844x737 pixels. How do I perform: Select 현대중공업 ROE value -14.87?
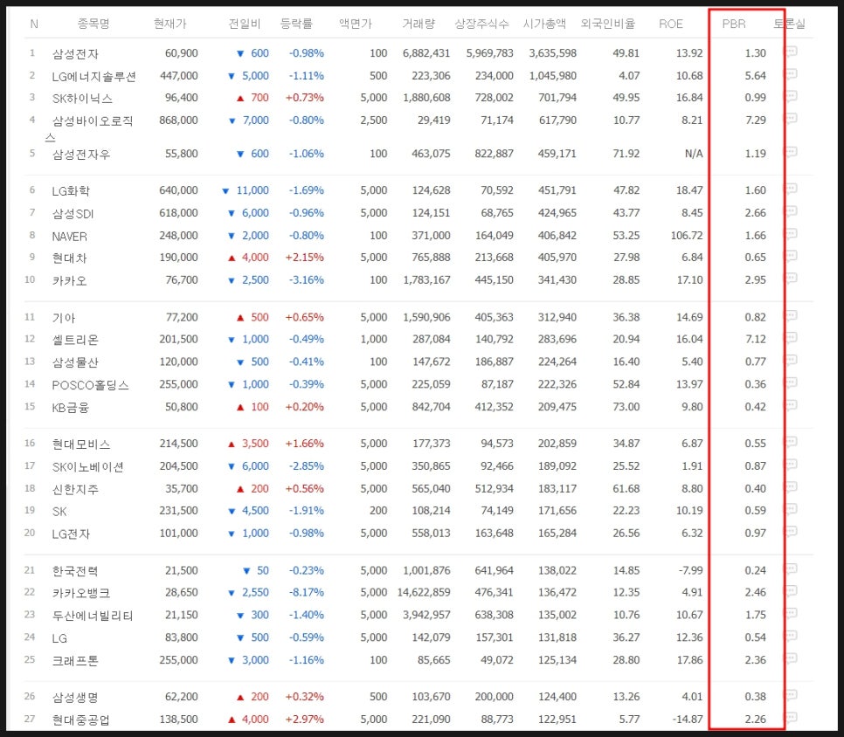point(688,720)
